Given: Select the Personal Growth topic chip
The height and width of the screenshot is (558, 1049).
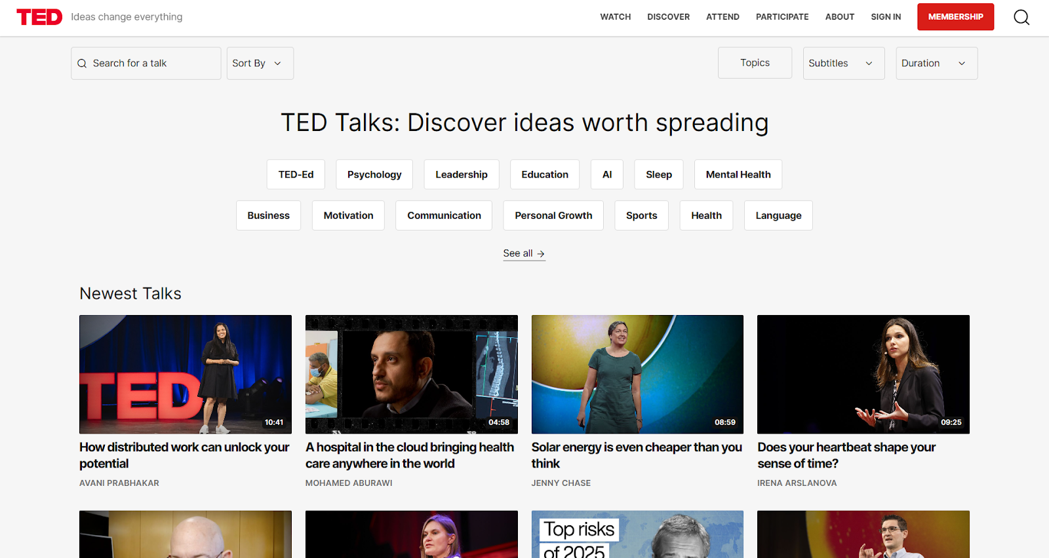Looking at the screenshot, I should tap(553, 215).
